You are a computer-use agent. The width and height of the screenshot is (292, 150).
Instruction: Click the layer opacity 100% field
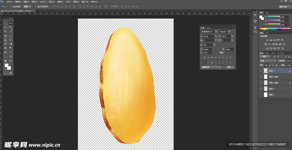point(289,61)
